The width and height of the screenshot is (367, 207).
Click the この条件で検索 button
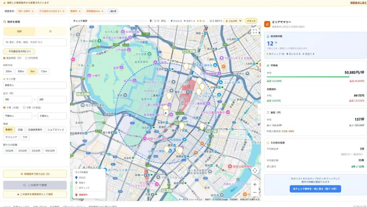(35, 185)
